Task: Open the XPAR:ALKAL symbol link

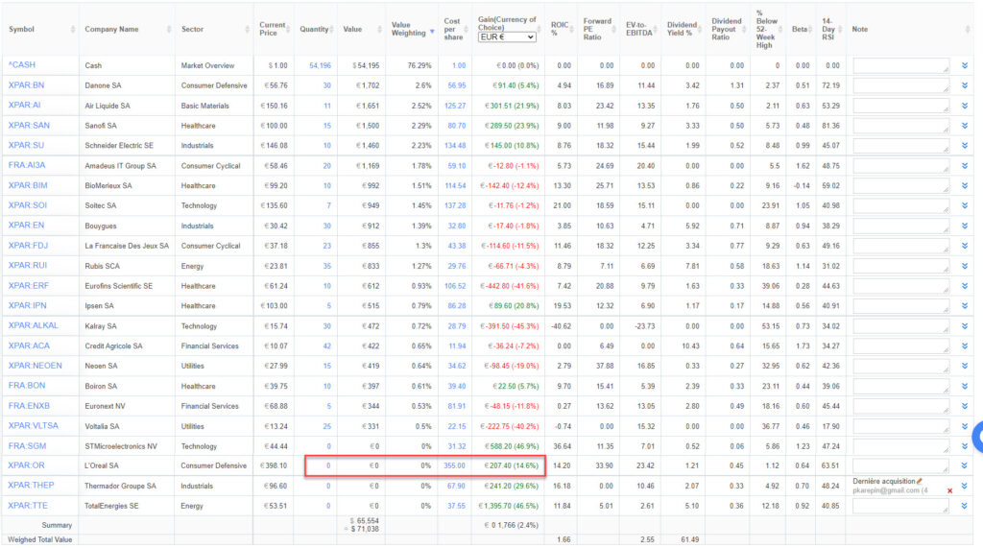Action: click(x=34, y=325)
